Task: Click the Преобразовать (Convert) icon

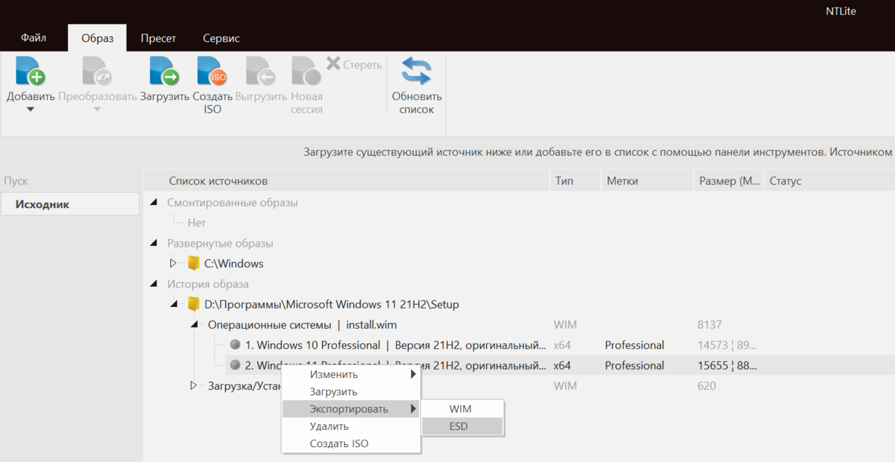Action: coord(98,72)
